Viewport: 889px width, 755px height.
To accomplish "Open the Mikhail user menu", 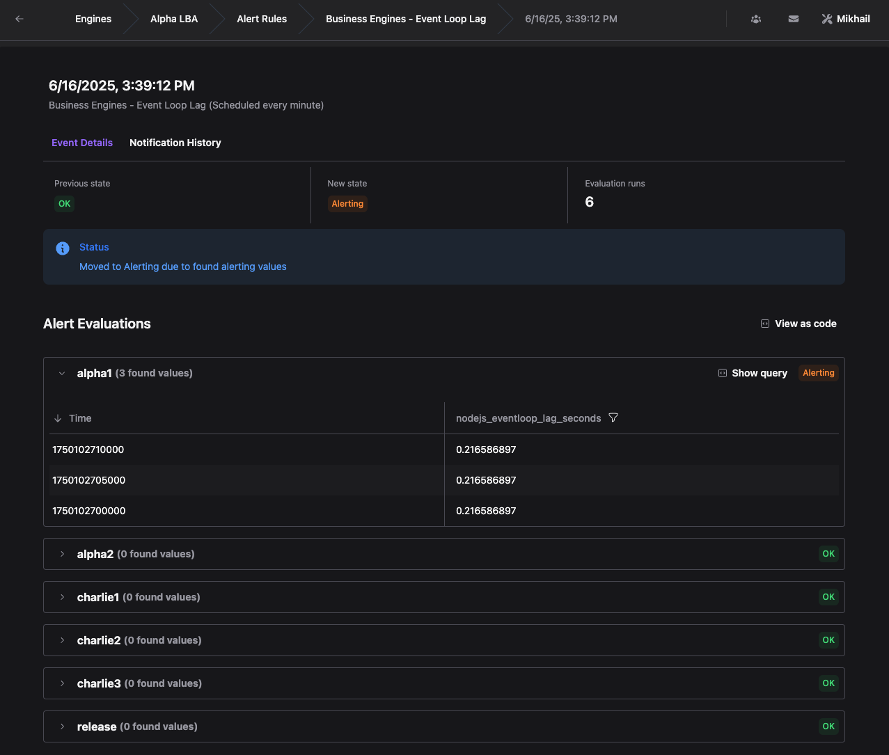I will click(846, 19).
